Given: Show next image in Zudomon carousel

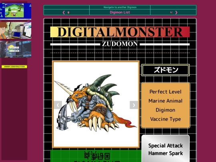Looking at the screenshot, I should (x=134, y=105).
